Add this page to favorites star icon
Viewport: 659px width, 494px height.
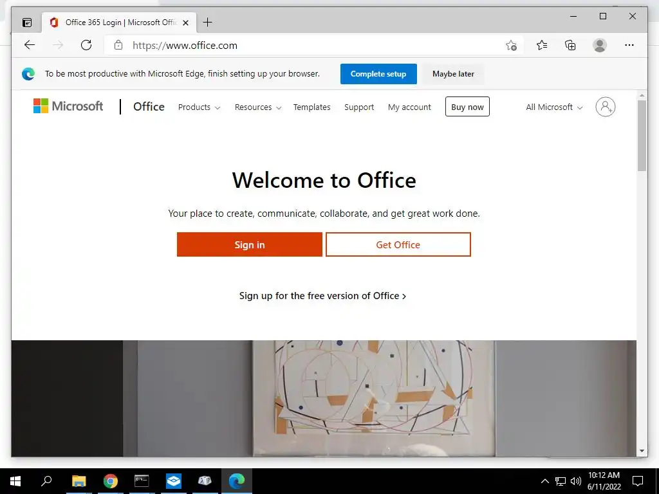[511, 46]
